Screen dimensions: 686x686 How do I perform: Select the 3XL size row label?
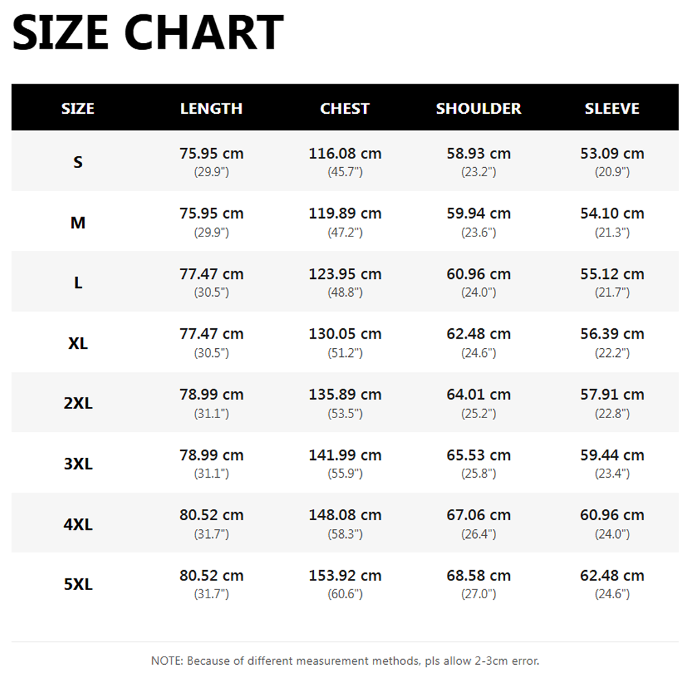(x=78, y=464)
